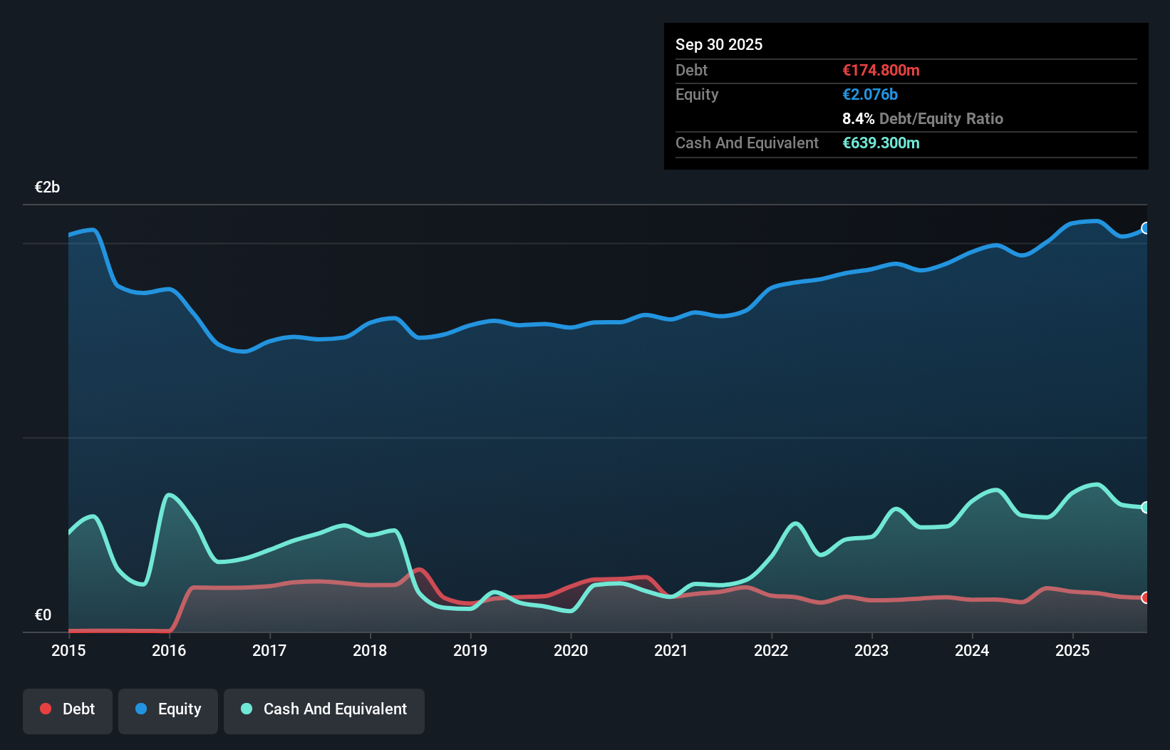
Task: Select the teal Cash And Equivalent dot icon
Action: point(246,709)
